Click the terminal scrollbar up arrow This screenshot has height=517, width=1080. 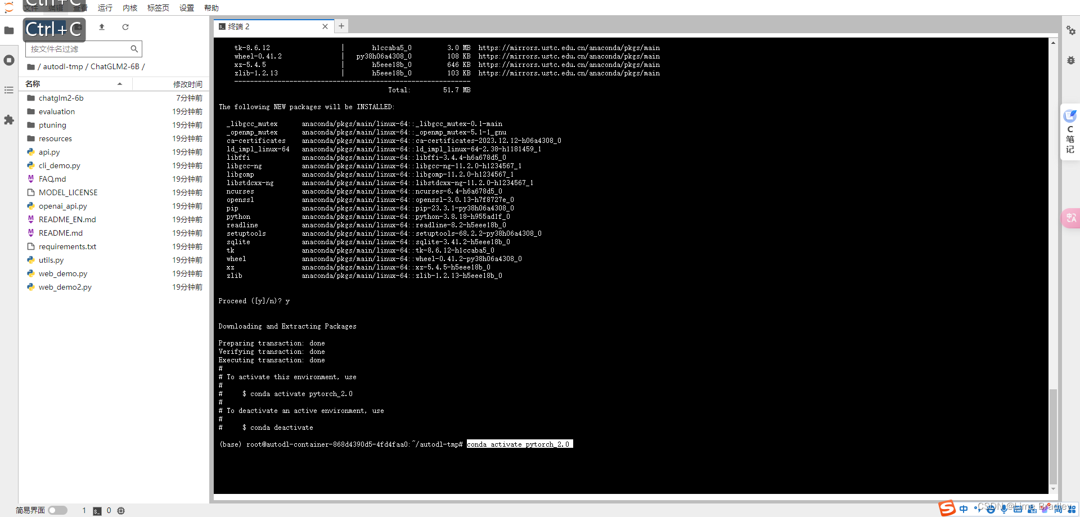click(1053, 43)
